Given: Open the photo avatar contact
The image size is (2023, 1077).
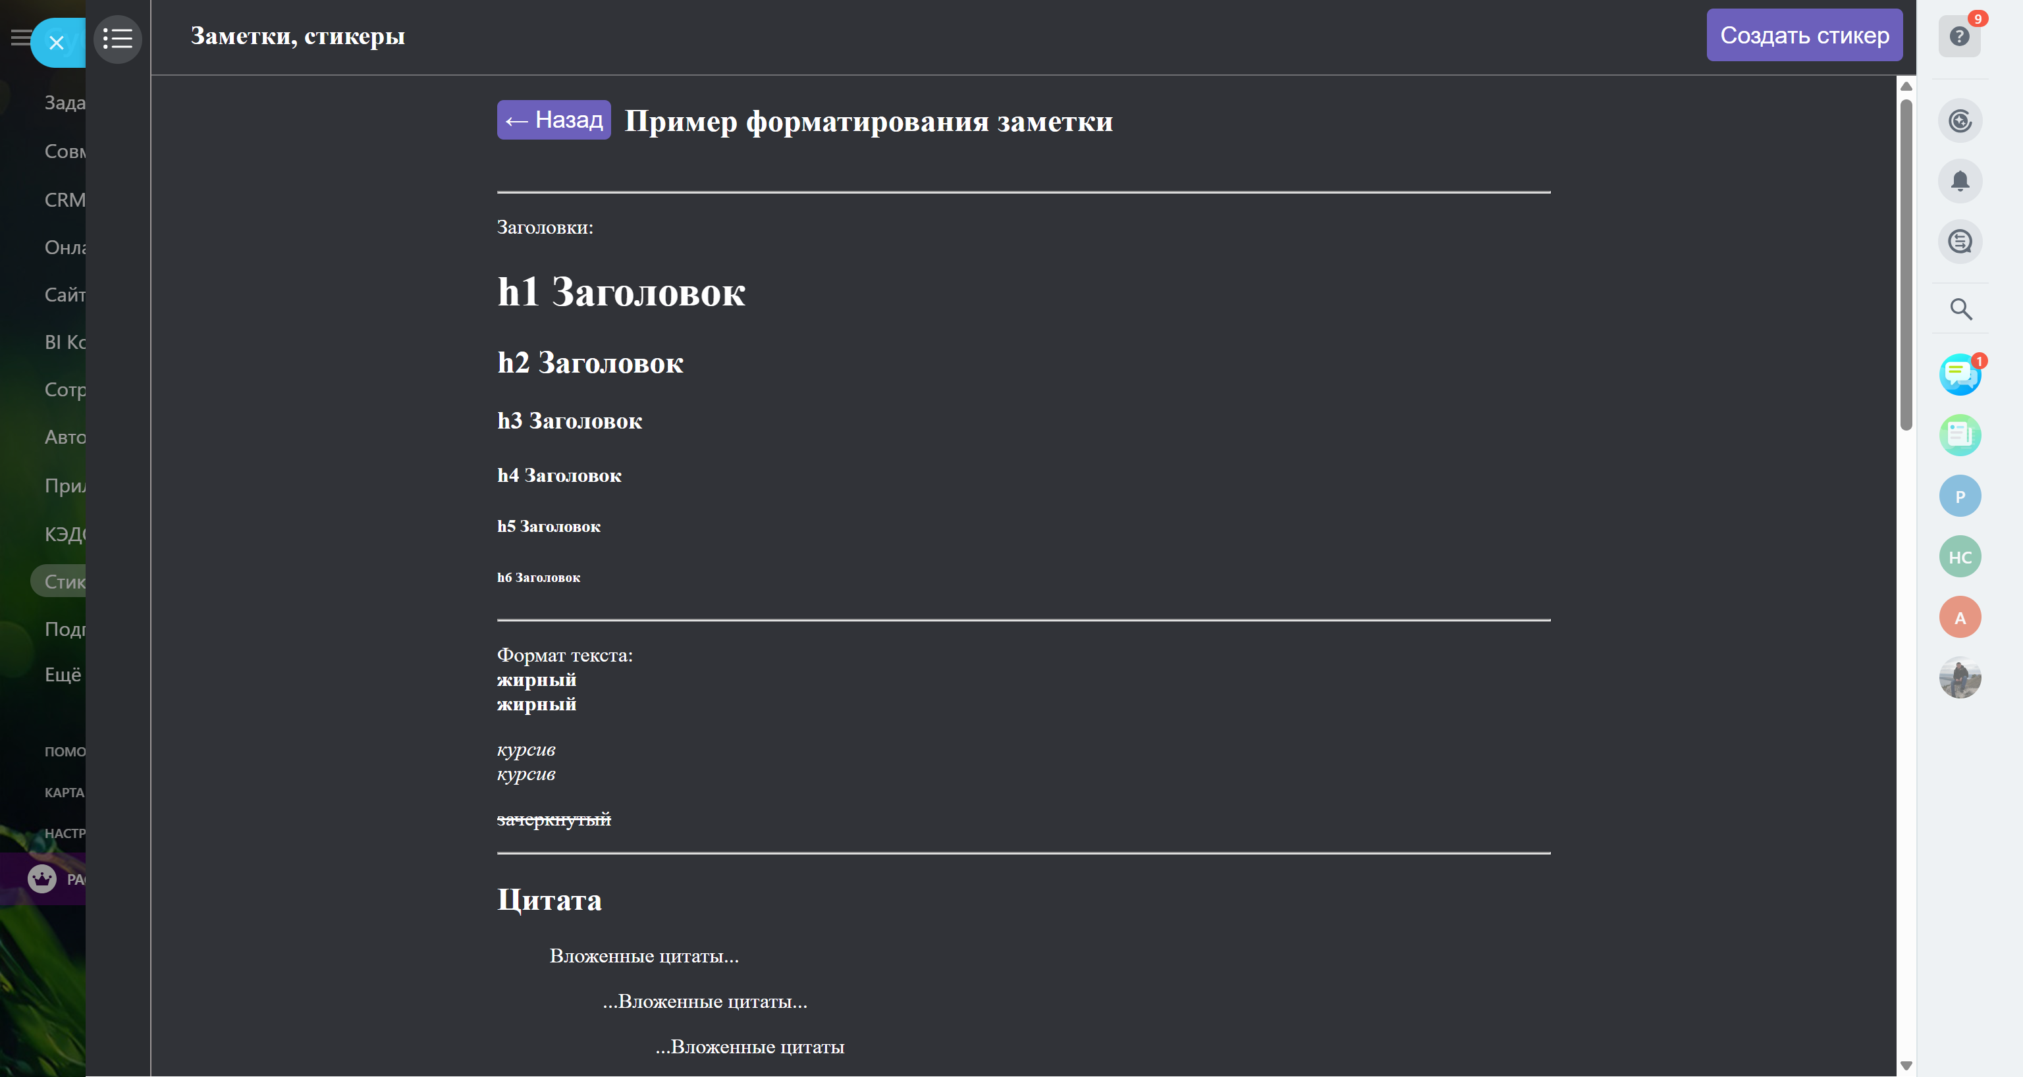Looking at the screenshot, I should pyautogui.click(x=1959, y=677).
